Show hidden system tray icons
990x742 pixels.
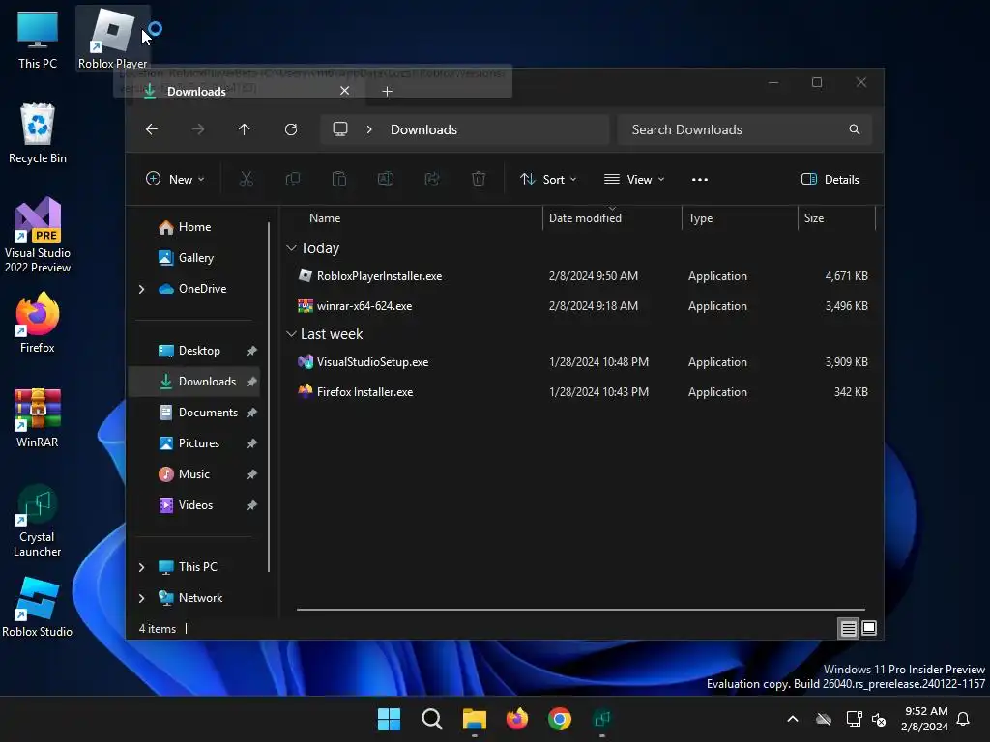coord(793,719)
